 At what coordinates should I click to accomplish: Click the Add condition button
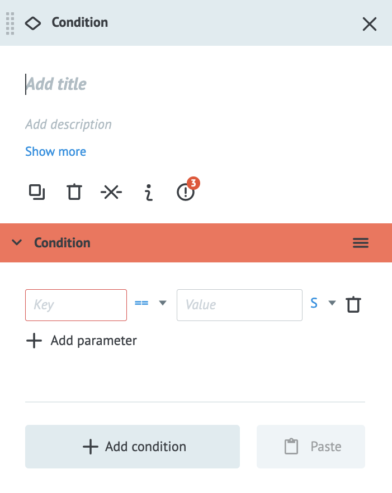pos(132,446)
